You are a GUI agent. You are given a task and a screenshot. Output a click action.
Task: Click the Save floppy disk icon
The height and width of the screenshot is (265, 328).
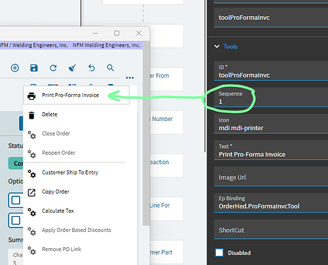[34, 68]
